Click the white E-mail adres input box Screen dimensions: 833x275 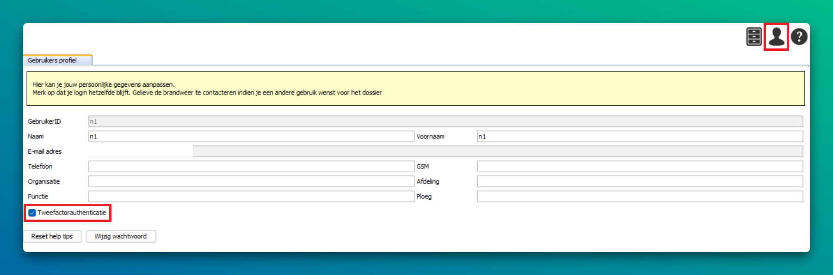click(140, 151)
